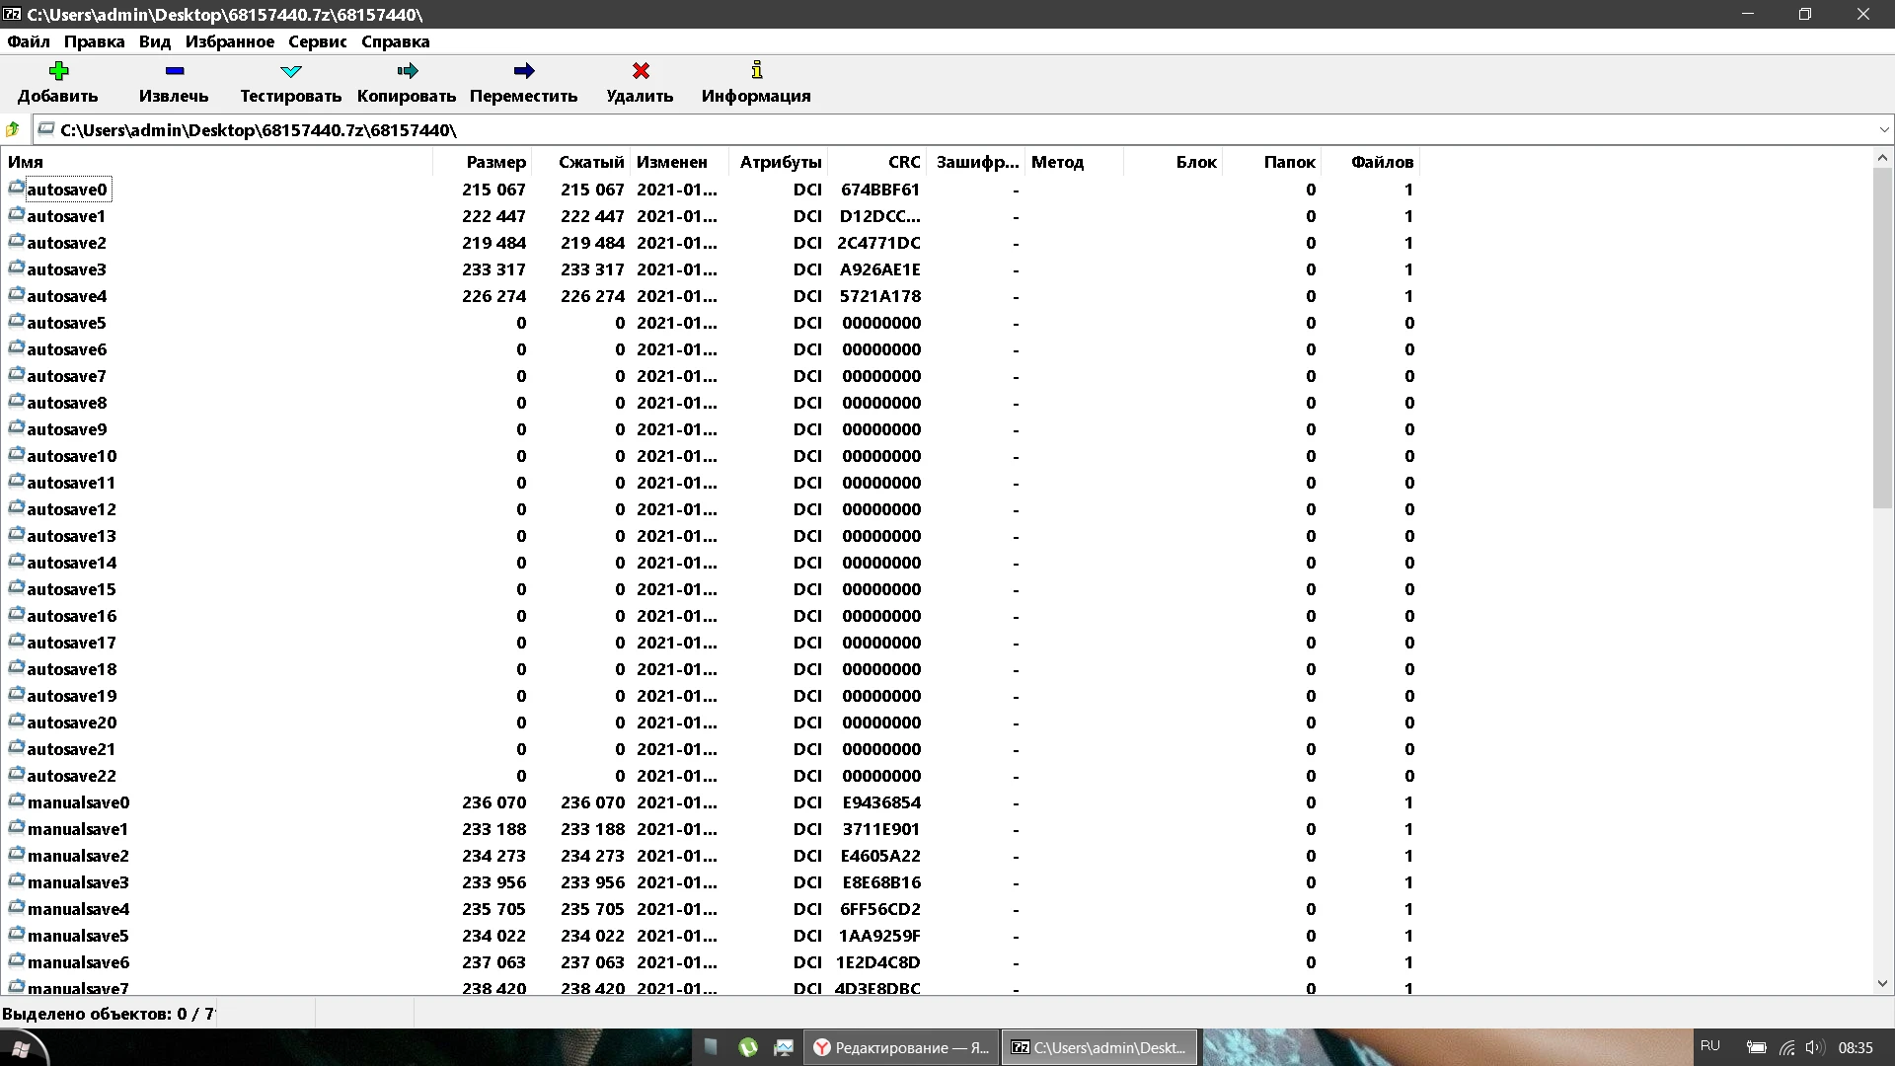Click the Test (Тестировать) checkmark icon
Screen dimensions: 1895x1066
pyautogui.click(x=290, y=71)
